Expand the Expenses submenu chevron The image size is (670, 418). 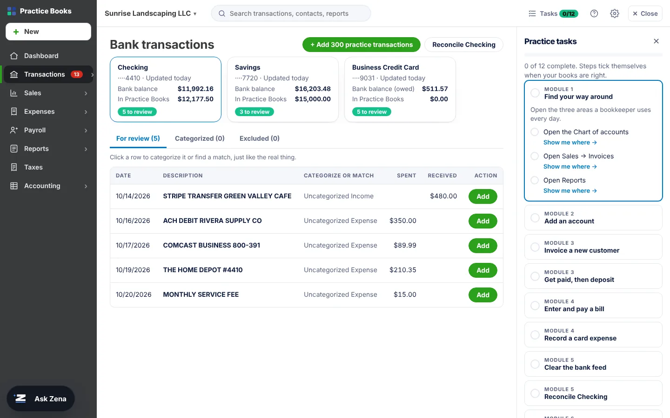[x=86, y=112]
